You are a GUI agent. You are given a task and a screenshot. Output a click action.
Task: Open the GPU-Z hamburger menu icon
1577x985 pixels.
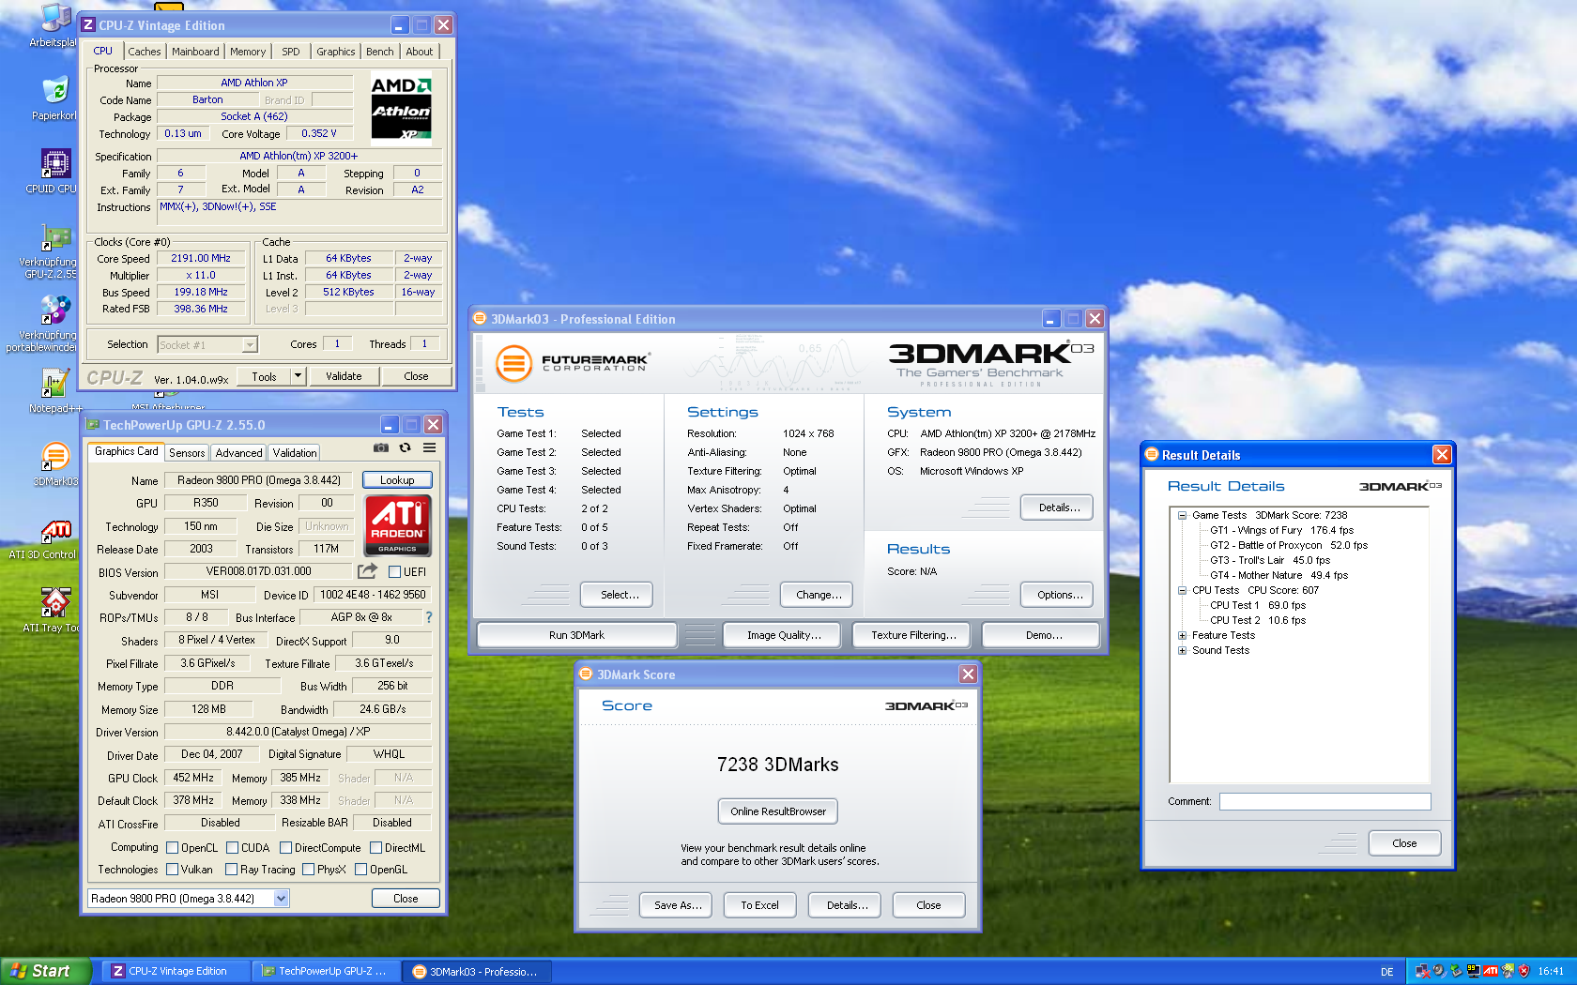(x=429, y=448)
